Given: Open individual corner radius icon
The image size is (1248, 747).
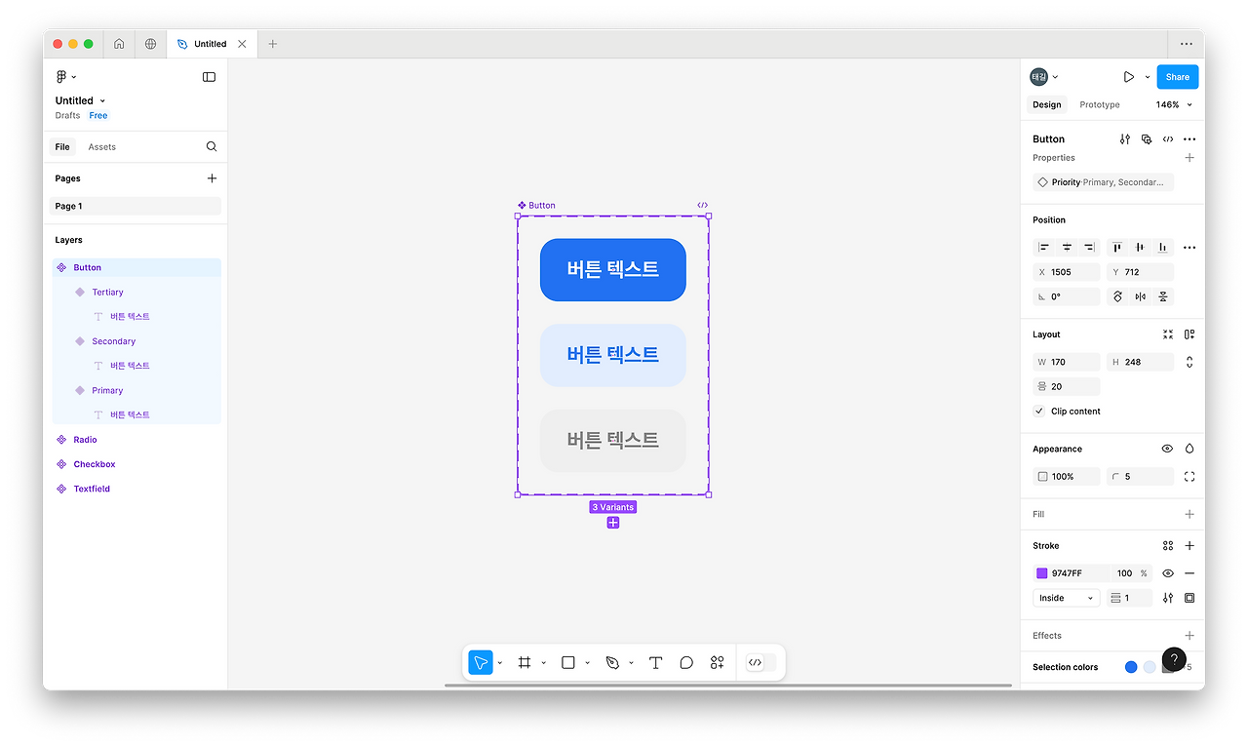Looking at the screenshot, I should tap(1189, 477).
